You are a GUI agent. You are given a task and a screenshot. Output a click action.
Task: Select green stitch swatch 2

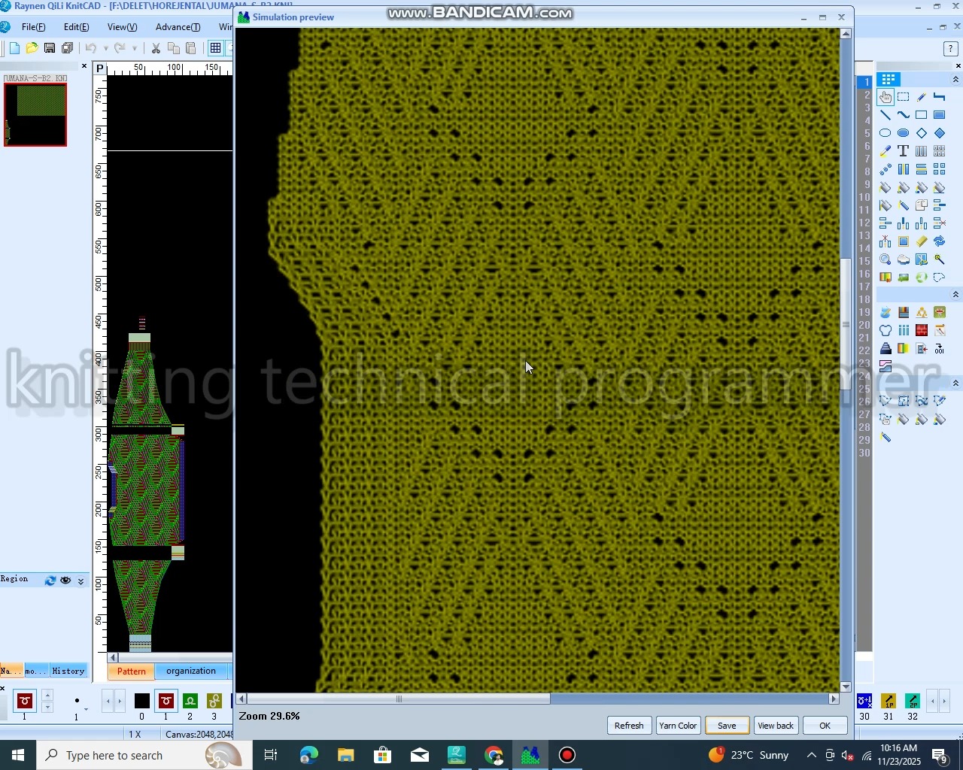(x=190, y=702)
